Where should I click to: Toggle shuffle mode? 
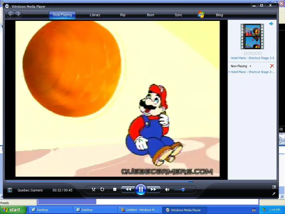(94, 189)
